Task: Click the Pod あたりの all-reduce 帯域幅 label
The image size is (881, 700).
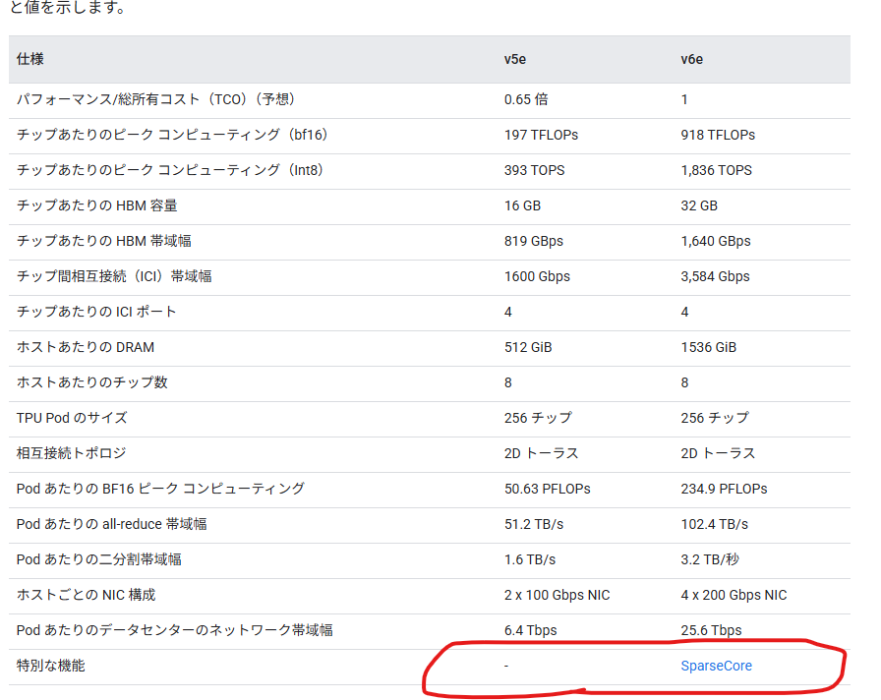Action: pyautogui.click(x=112, y=524)
